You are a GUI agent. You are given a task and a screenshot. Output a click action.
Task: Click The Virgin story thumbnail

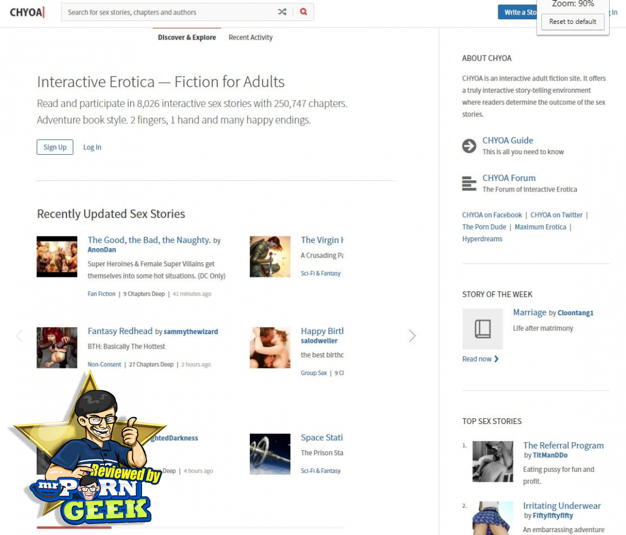click(270, 257)
